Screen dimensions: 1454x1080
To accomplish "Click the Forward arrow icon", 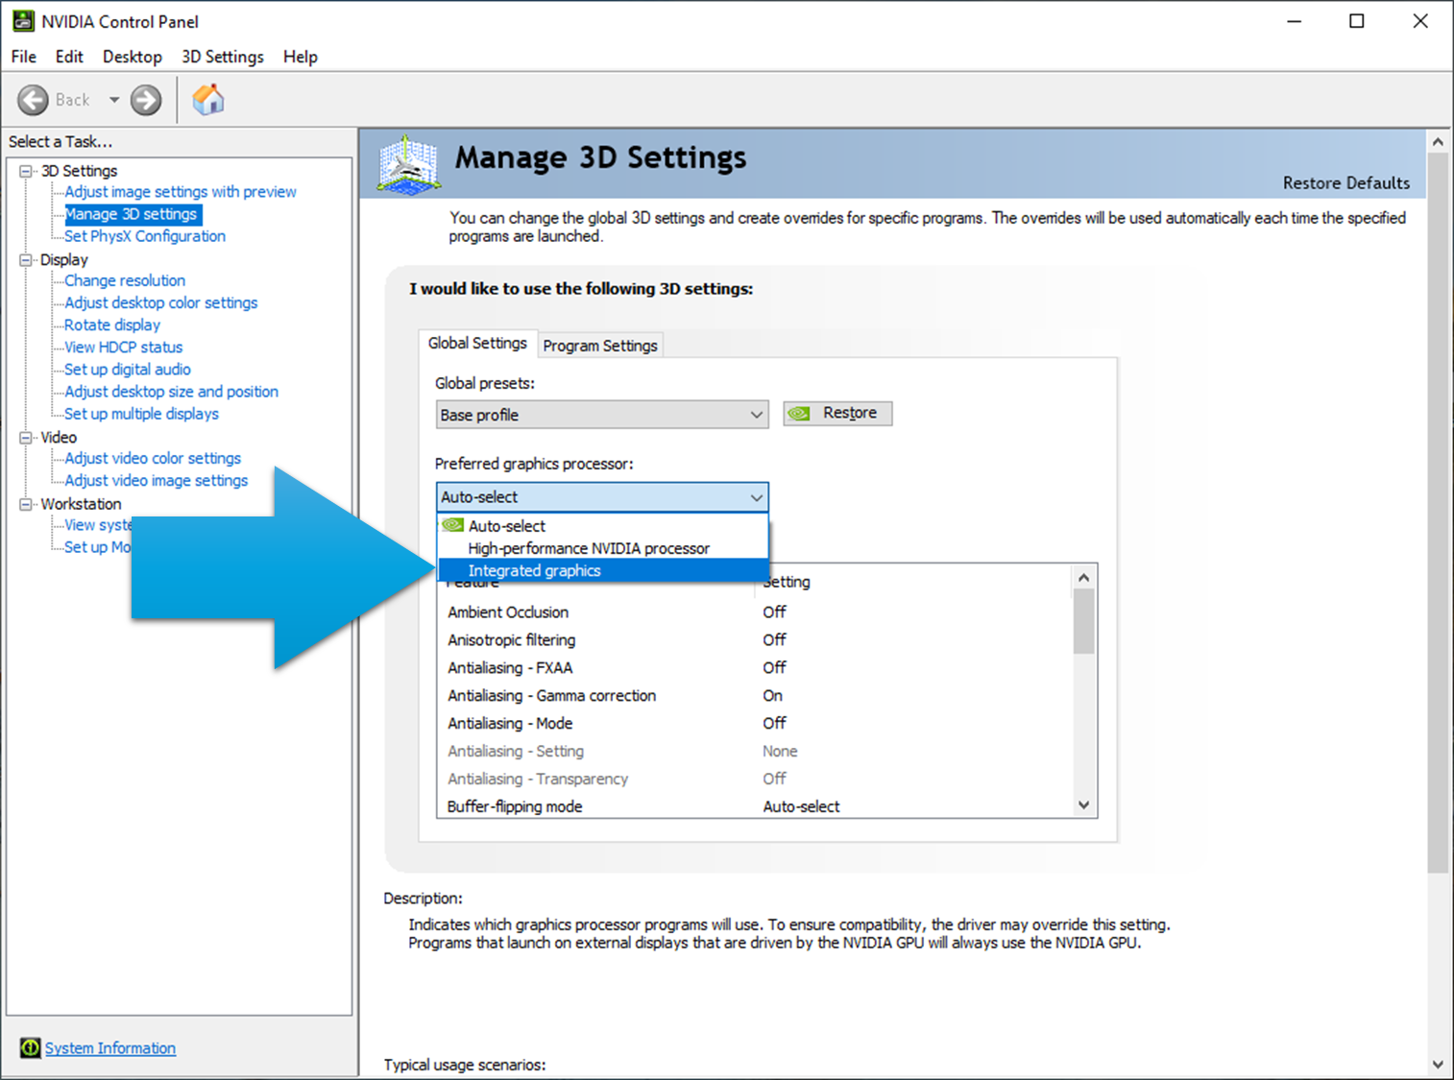I will click(x=146, y=100).
